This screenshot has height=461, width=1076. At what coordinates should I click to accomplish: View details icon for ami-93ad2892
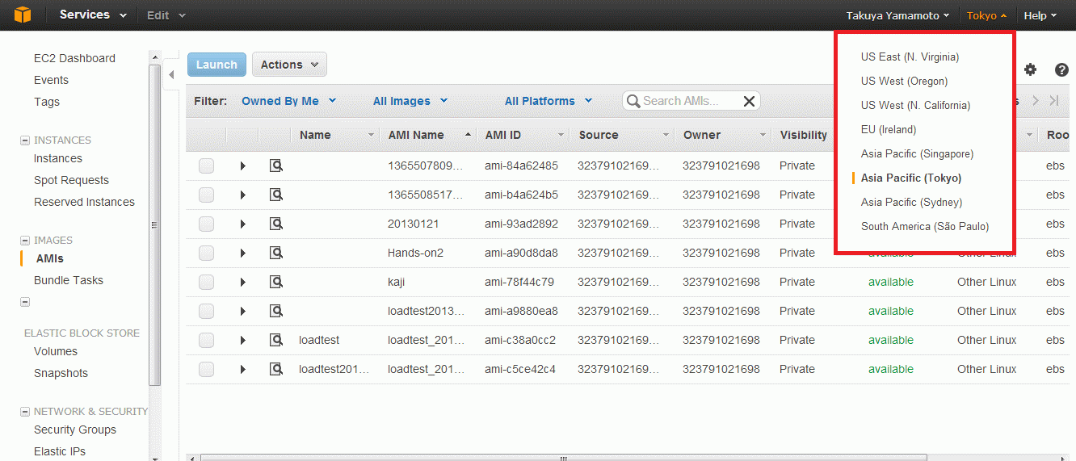coord(276,224)
